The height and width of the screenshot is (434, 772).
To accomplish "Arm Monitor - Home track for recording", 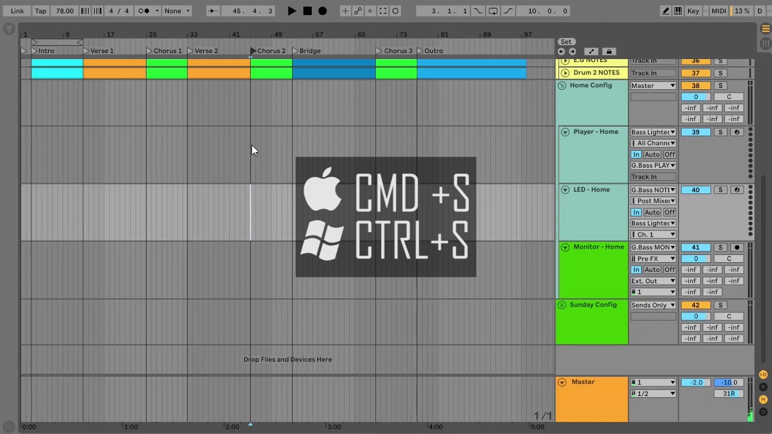I will click(x=737, y=247).
